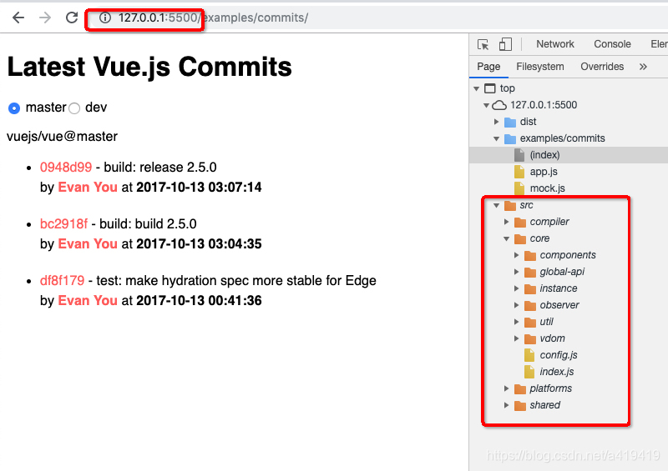Image resolution: width=668 pixels, height=471 pixels.
Task: Expand the vdom folder arrow
Action: click(516, 338)
